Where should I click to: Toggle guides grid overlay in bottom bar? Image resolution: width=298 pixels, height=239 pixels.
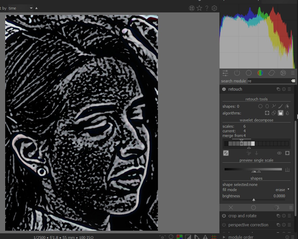pos(214,237)
